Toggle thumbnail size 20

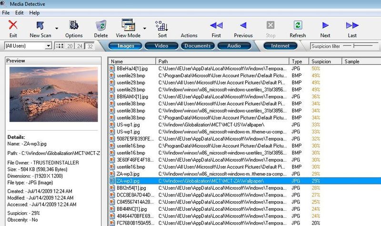click(70, 46)
